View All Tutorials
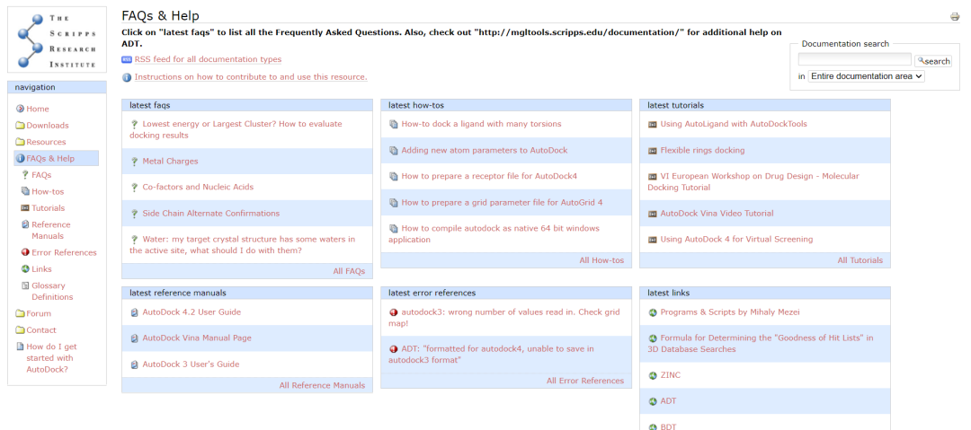Screen dimensions: 971x430 click(x=860, y=260)
